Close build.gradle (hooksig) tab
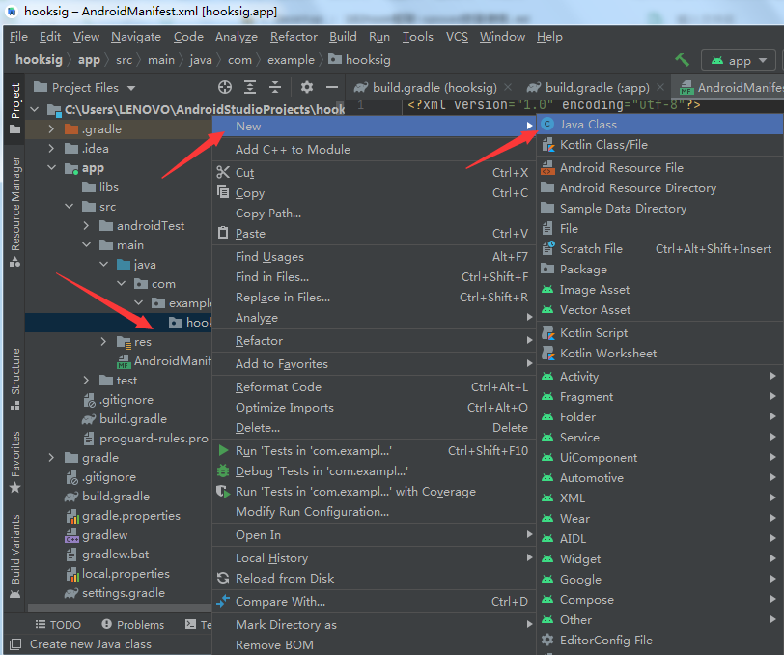This screenshot has width=784, height=655. click(508, 87)
